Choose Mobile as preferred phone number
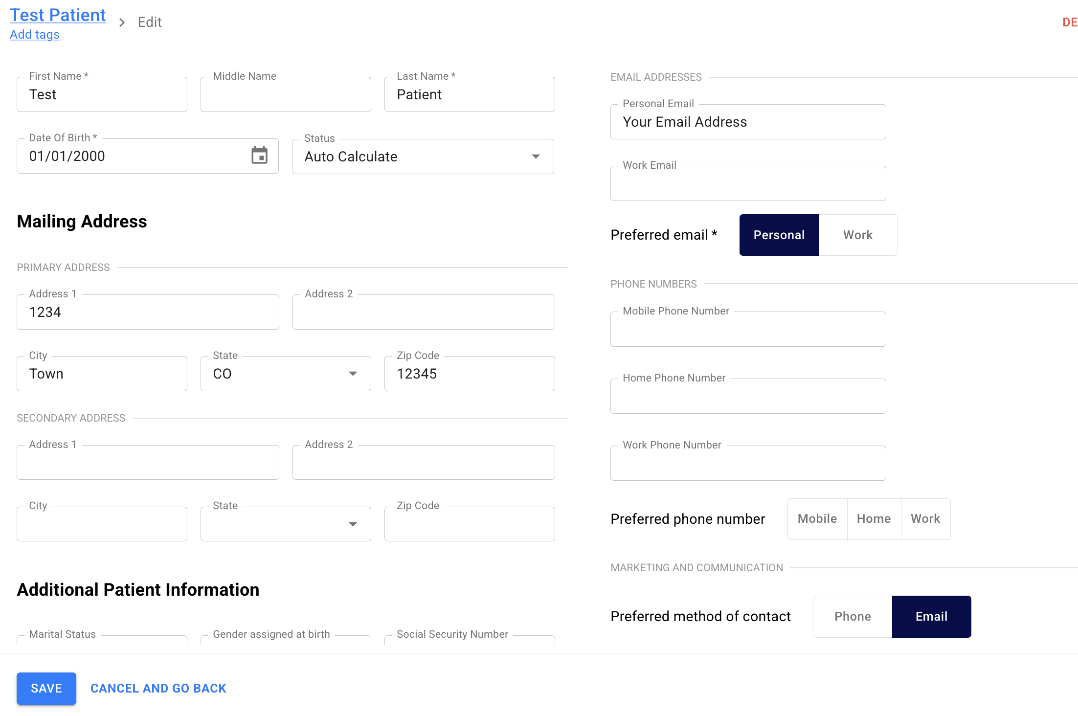 coord(817,519)
